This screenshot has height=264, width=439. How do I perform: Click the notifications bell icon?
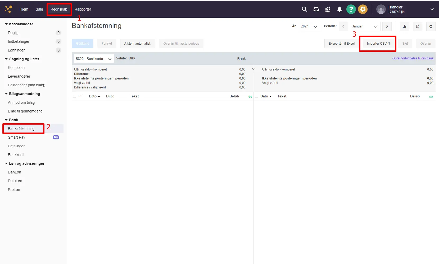(339, 9)
